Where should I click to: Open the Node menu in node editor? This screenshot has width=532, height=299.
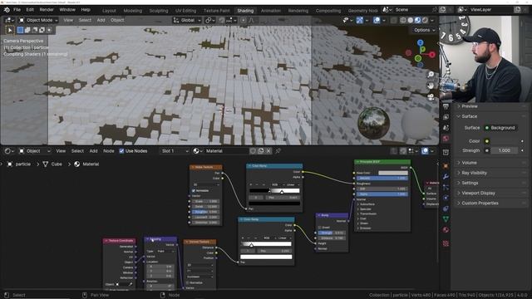tap(109, 151)
